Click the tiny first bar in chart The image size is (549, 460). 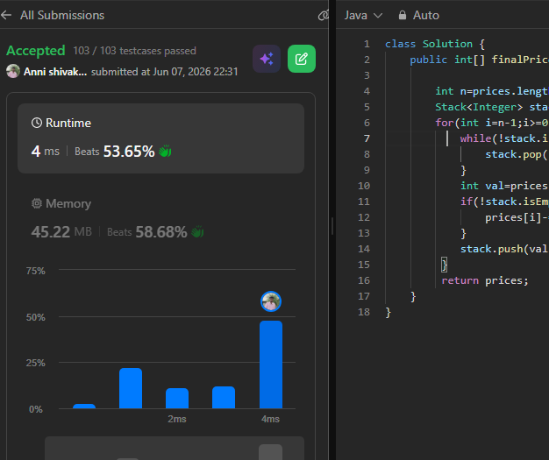[84, 407]
